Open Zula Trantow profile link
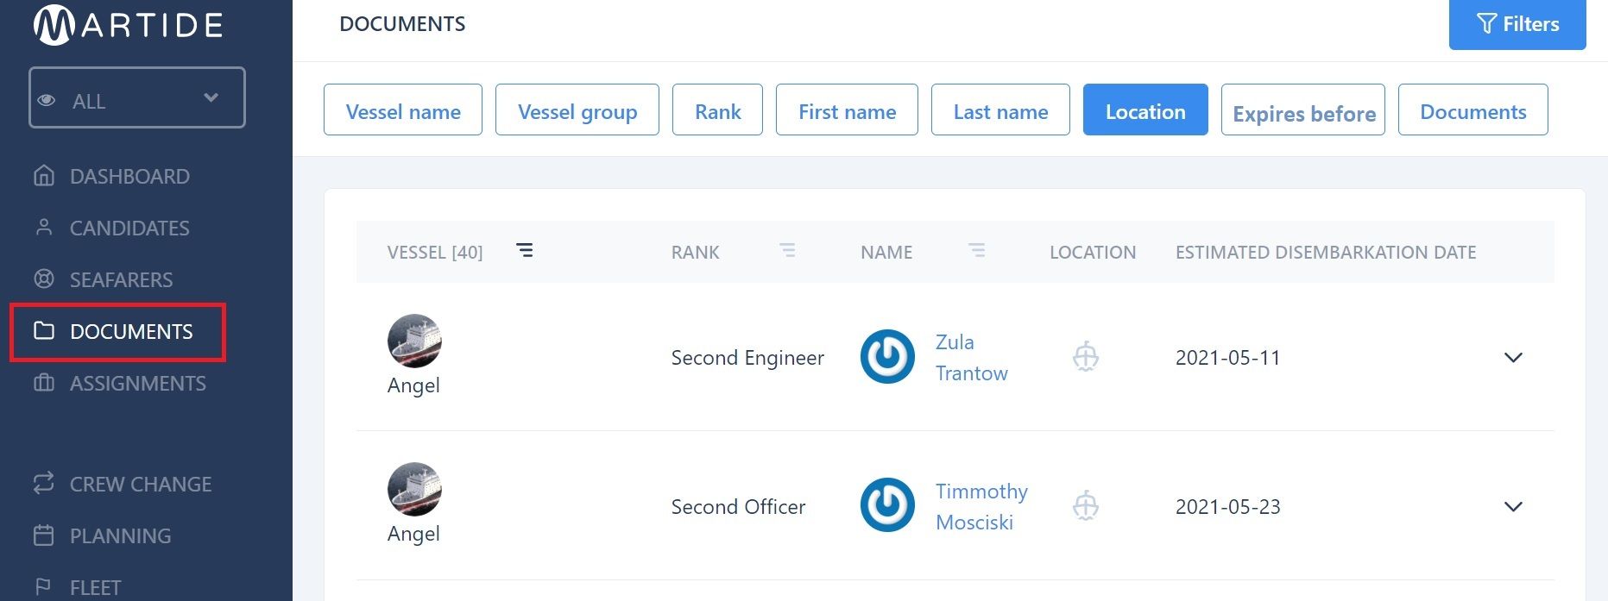The image size is (1608, 601). point(972,357)
